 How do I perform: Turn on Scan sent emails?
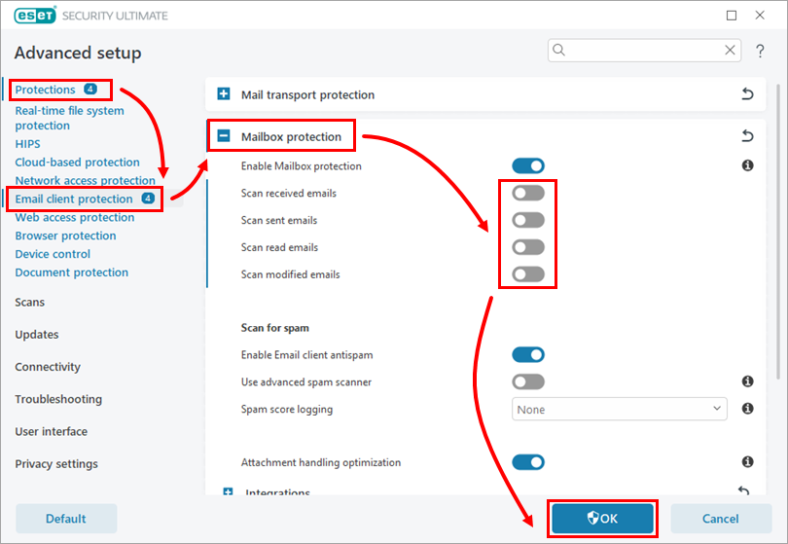[x=528, y=221]
